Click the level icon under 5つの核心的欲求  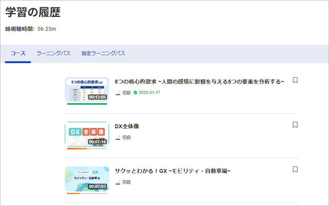click(118, 93)
